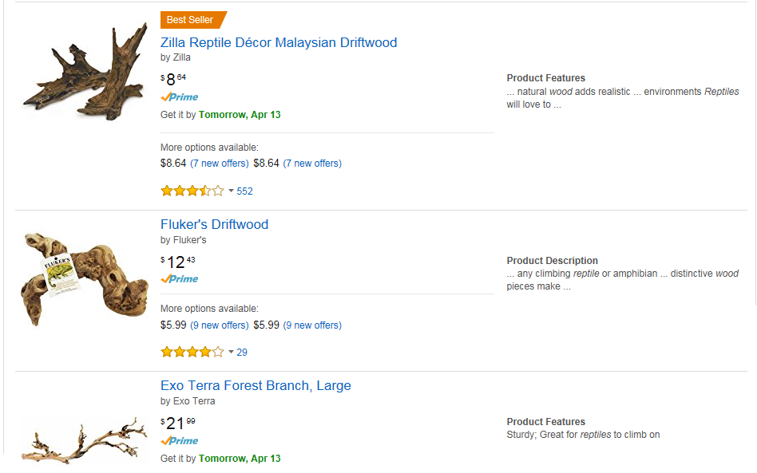757x473 pixels.
Task: Click first '7 new offers' link
Action: tap(220, 164)
